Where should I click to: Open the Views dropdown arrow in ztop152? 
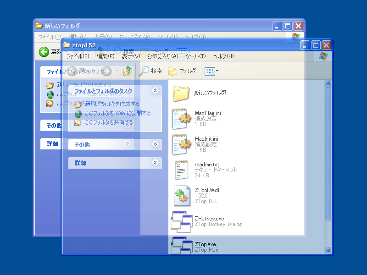(217, 71)
